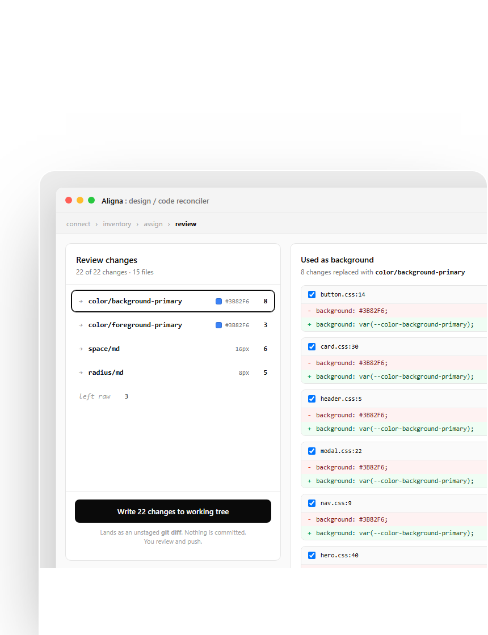
Task: Click the arrow icon beside radius/md
Action: pos(81,372)
